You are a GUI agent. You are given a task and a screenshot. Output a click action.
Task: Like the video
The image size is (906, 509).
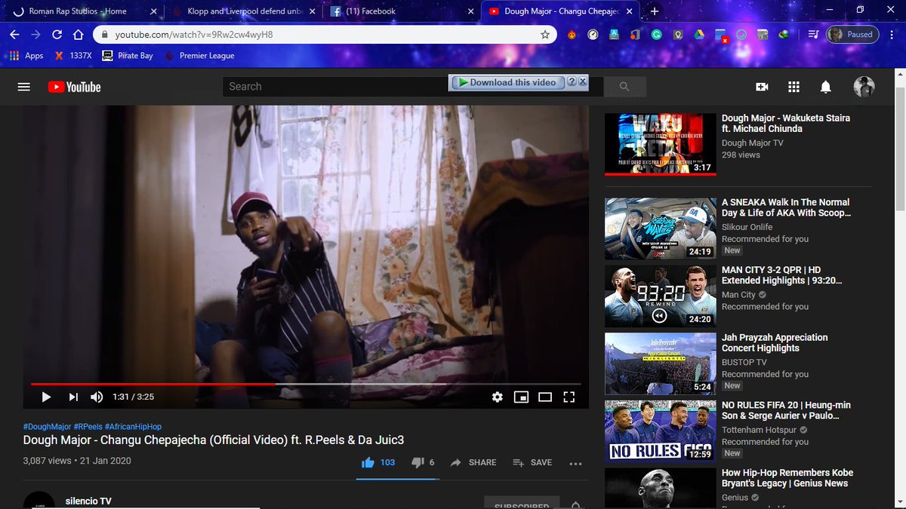coord(378,462)
